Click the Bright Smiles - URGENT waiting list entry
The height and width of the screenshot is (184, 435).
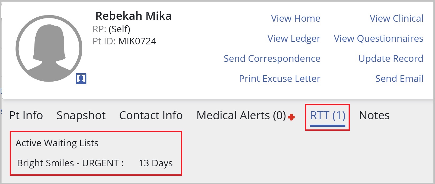point(95,163)
